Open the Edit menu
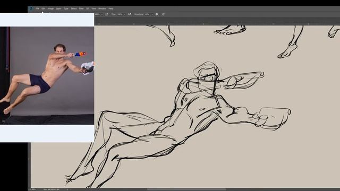The image size is (340, 191). [x=44, y=8]
